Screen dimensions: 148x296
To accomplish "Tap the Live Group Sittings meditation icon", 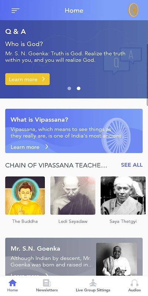I will (93, 283).
